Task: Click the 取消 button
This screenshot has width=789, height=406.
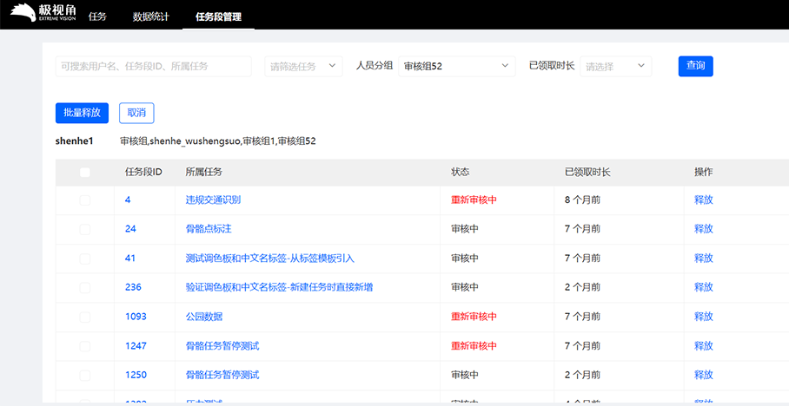Action: 136,113
